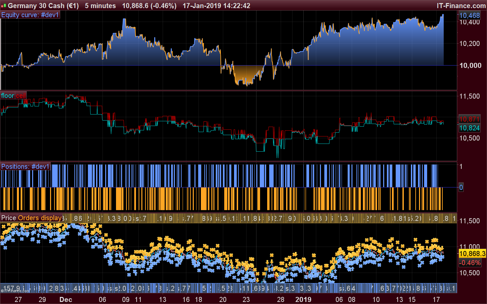Jump to the Dec marker on the time axis

pyautogui.click(x=66, y=300)
